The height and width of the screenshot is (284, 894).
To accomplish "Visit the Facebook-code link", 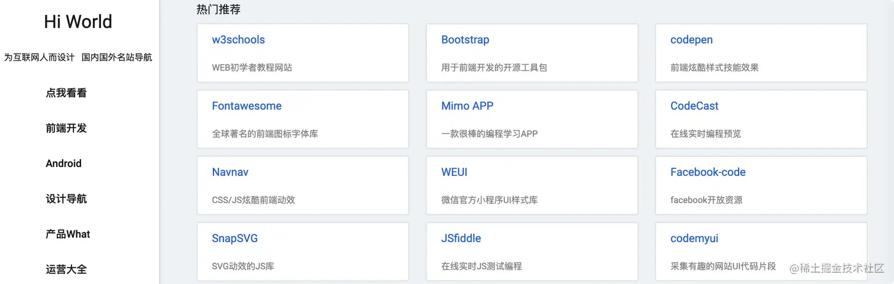I will pos(708,172).
